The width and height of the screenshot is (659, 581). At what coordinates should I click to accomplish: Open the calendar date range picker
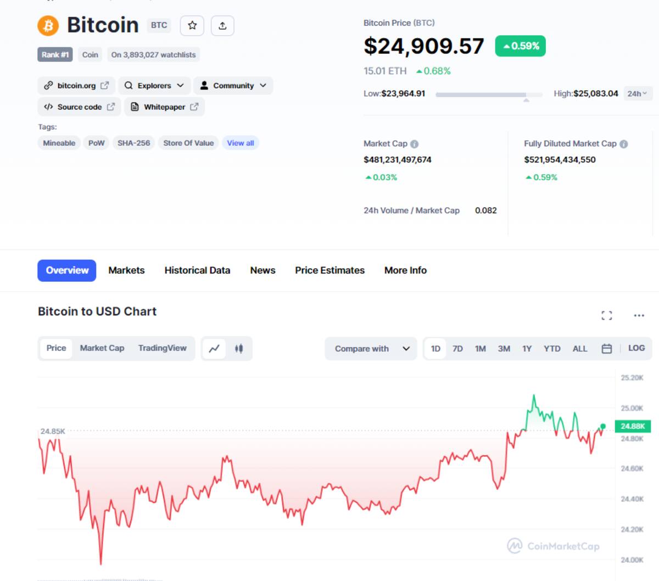click(606, 349)
